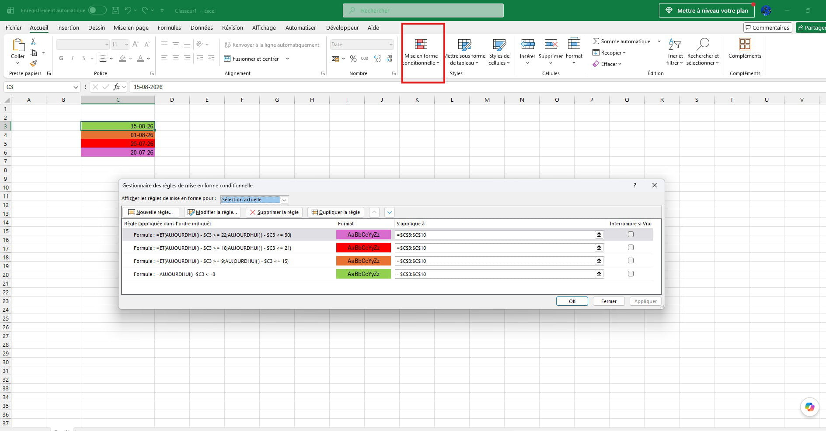
Task: Open the Date number format dropdown
Action: click(x=391, y=45)
